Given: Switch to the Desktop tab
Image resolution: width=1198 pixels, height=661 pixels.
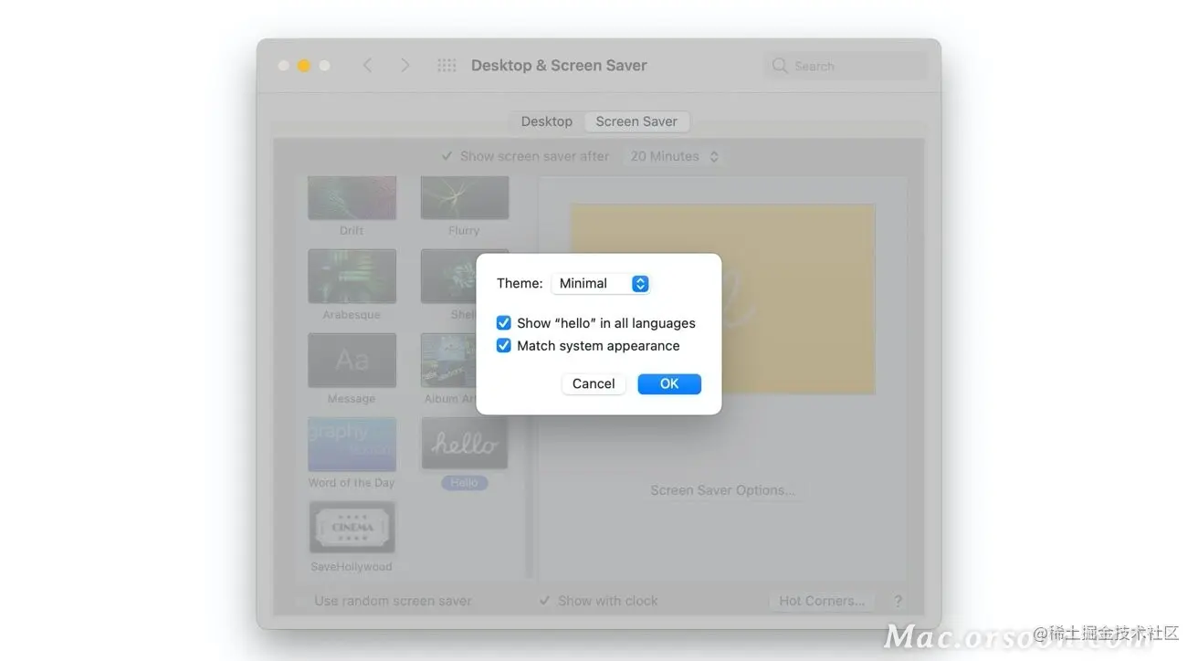Looking at the screenshot, I should tap(546, 121).
